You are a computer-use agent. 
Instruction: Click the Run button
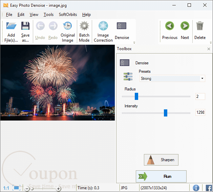coord(161,176)
